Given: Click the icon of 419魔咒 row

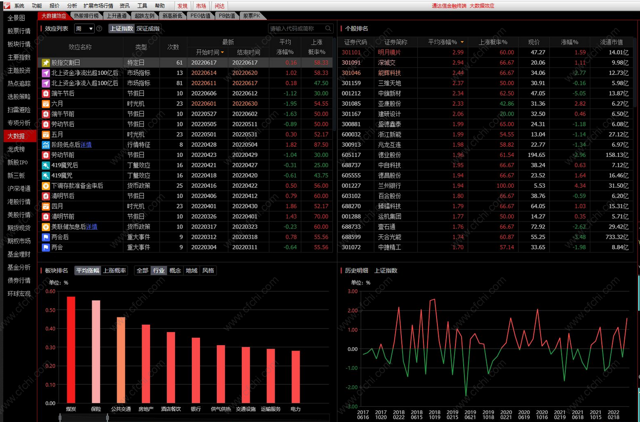Looking at the screenshot, I should click(45, 175).
